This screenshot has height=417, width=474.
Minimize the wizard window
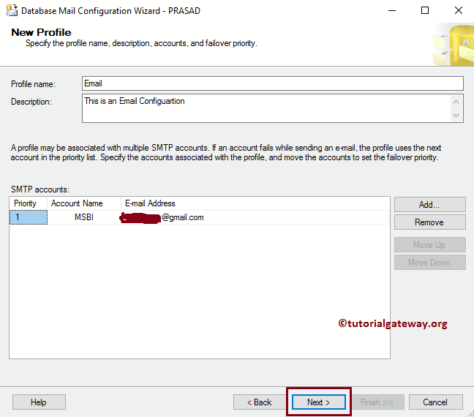click(392, 10)
